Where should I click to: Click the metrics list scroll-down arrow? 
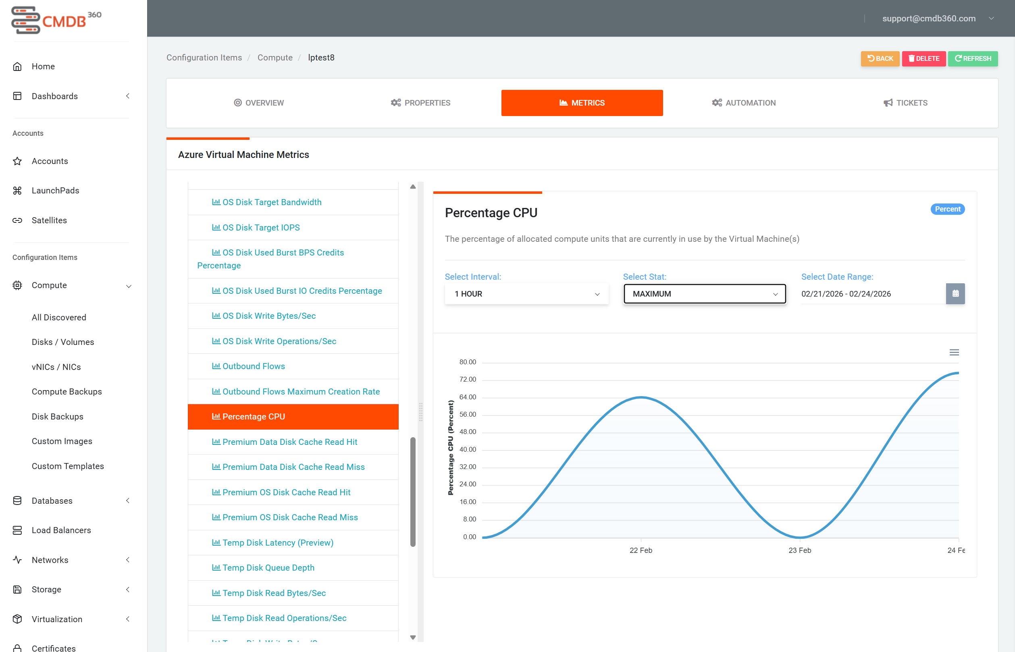413,637
